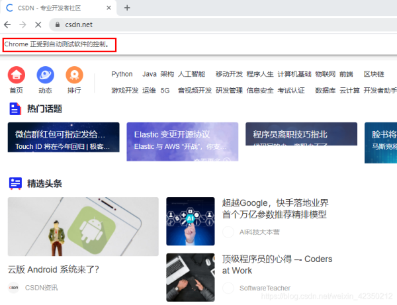Open the 人工智能 category link

pyautogui.click(x=192, y=74)
